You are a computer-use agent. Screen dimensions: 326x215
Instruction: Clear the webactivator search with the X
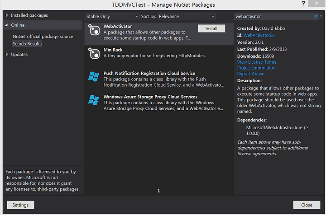[316, 16]
